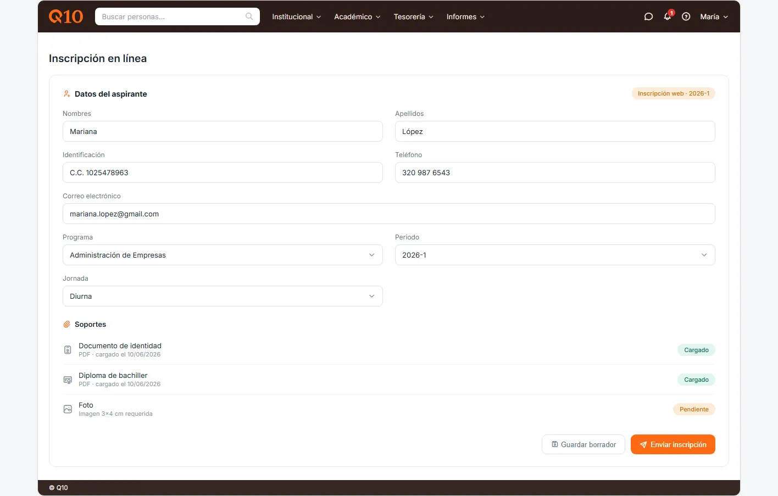Screen dimensions: 778x496
Task: Click the Nombres input field
Action: click(223, 131)
